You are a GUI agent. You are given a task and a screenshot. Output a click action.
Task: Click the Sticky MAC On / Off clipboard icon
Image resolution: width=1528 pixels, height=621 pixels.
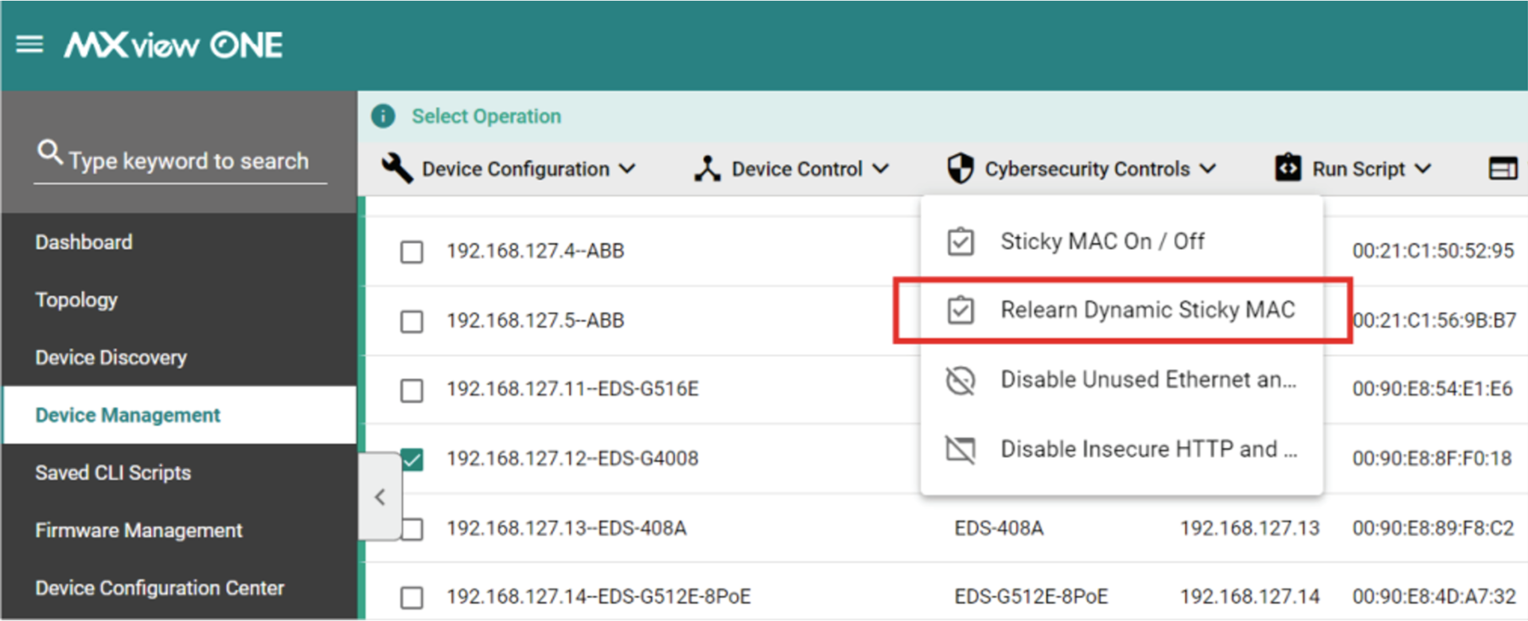click(x=961, y=241)
